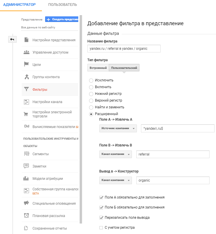Click the funnel icon for Фильтры
Image resolution: width=216 pixels, height=234 pixels.
click(x=26, y=89)
